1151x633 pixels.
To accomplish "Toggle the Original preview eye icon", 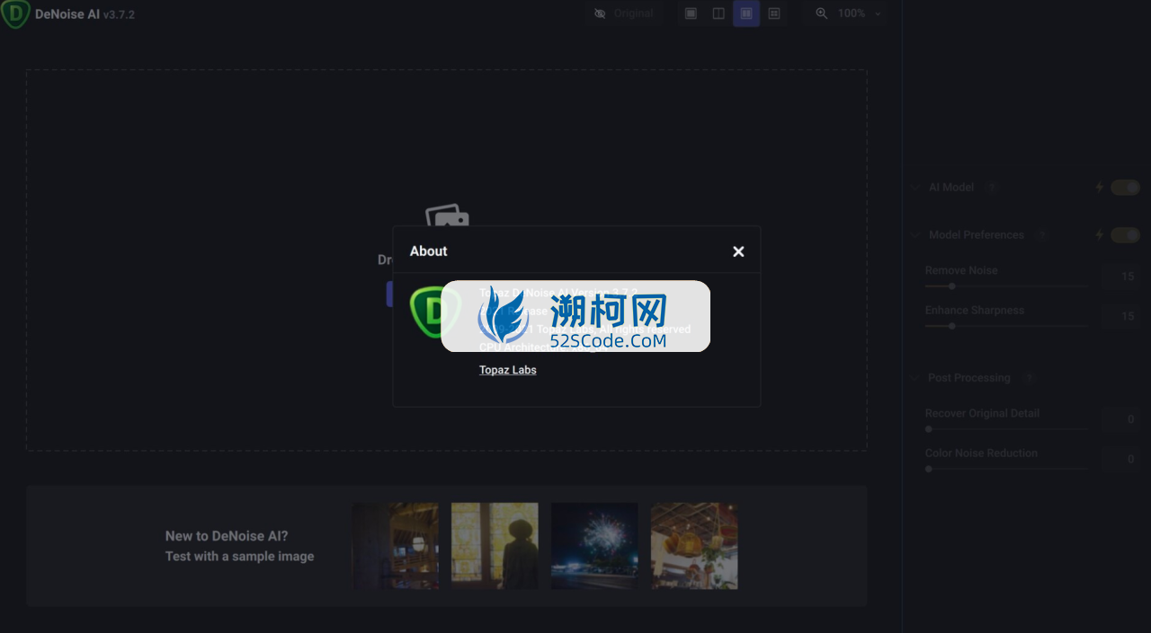I will click(600, 13).
